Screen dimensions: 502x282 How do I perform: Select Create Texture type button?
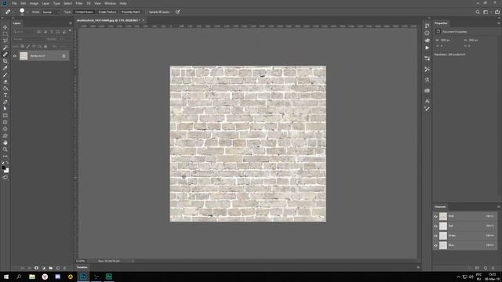tap(107, 12)
